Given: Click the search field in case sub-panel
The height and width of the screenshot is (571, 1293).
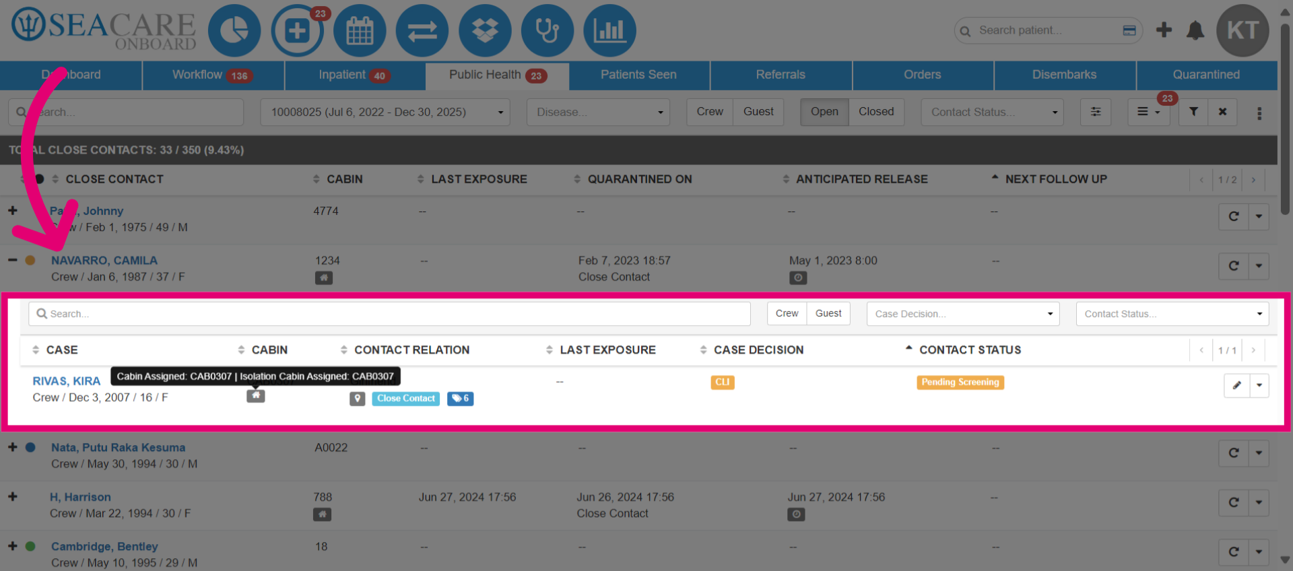Looking at the screenshot, I should point(389,314).
